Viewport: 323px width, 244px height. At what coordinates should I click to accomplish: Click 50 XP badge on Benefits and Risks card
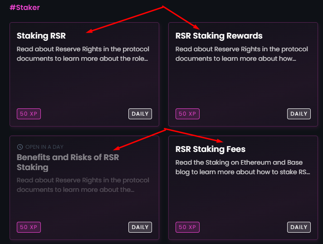[x=29, y=227]
